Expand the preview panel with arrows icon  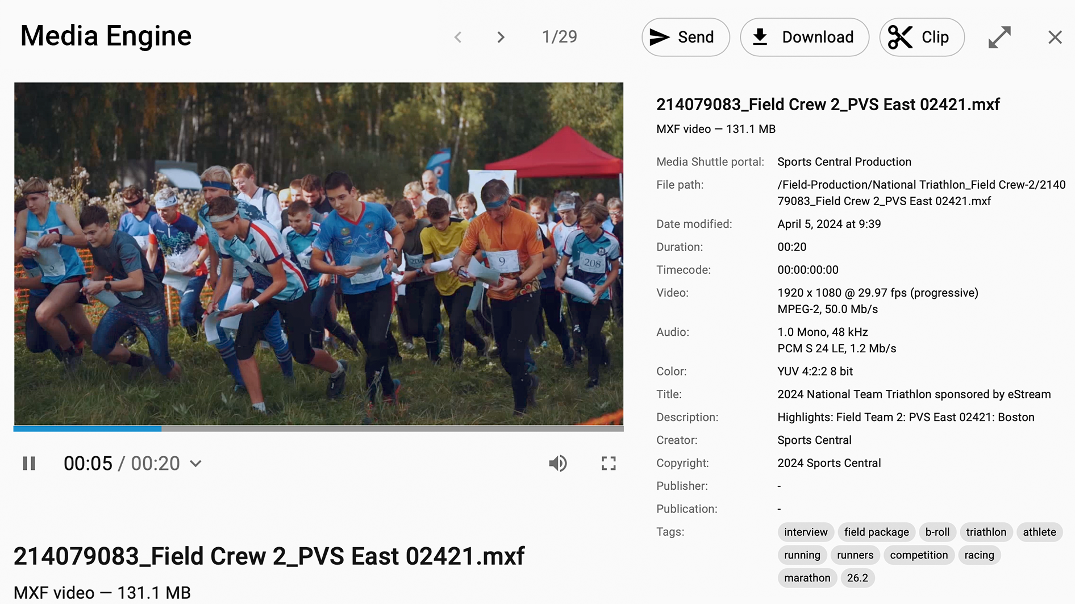pyautogui.click(x=999, y=38)
